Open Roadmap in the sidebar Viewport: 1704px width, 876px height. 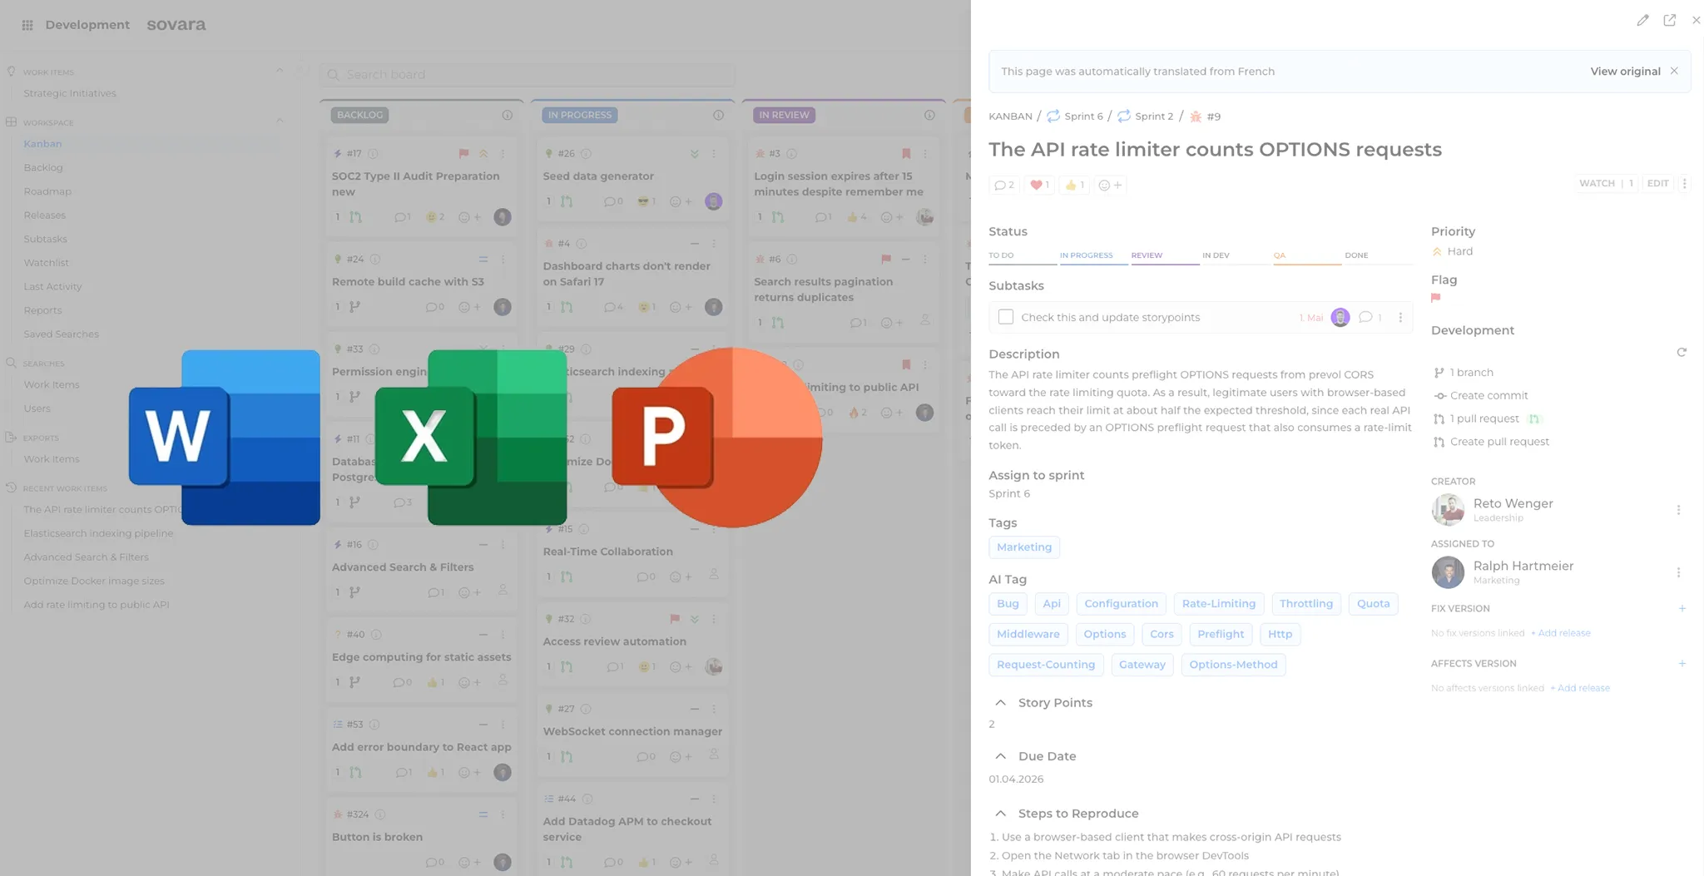click(47, 191)
